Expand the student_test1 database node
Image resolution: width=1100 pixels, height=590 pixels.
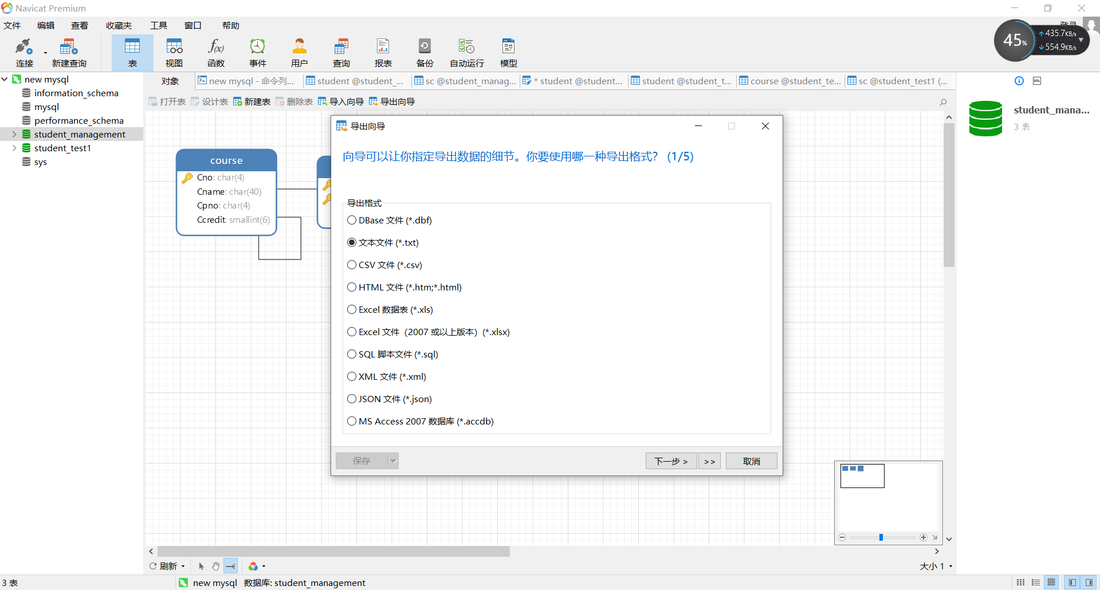(14, 148)
